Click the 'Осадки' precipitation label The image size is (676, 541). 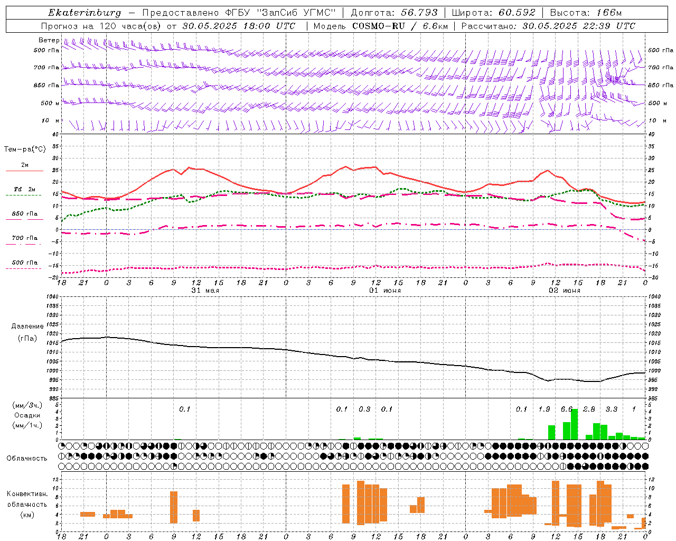coord(27,415)
